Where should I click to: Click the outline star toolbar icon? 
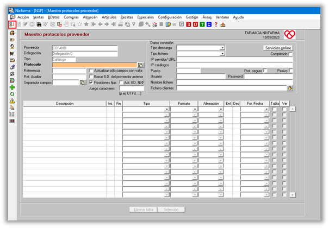(79, 24)
